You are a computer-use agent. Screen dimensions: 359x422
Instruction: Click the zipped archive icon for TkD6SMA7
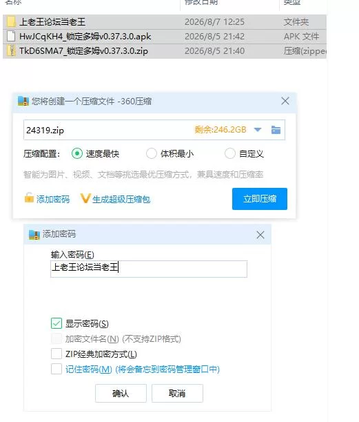pos(11,51)
